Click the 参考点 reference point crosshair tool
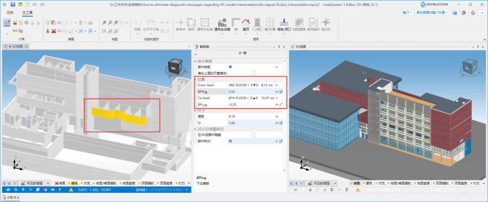The height and width of the screenshot is (202, 488). 181,24
